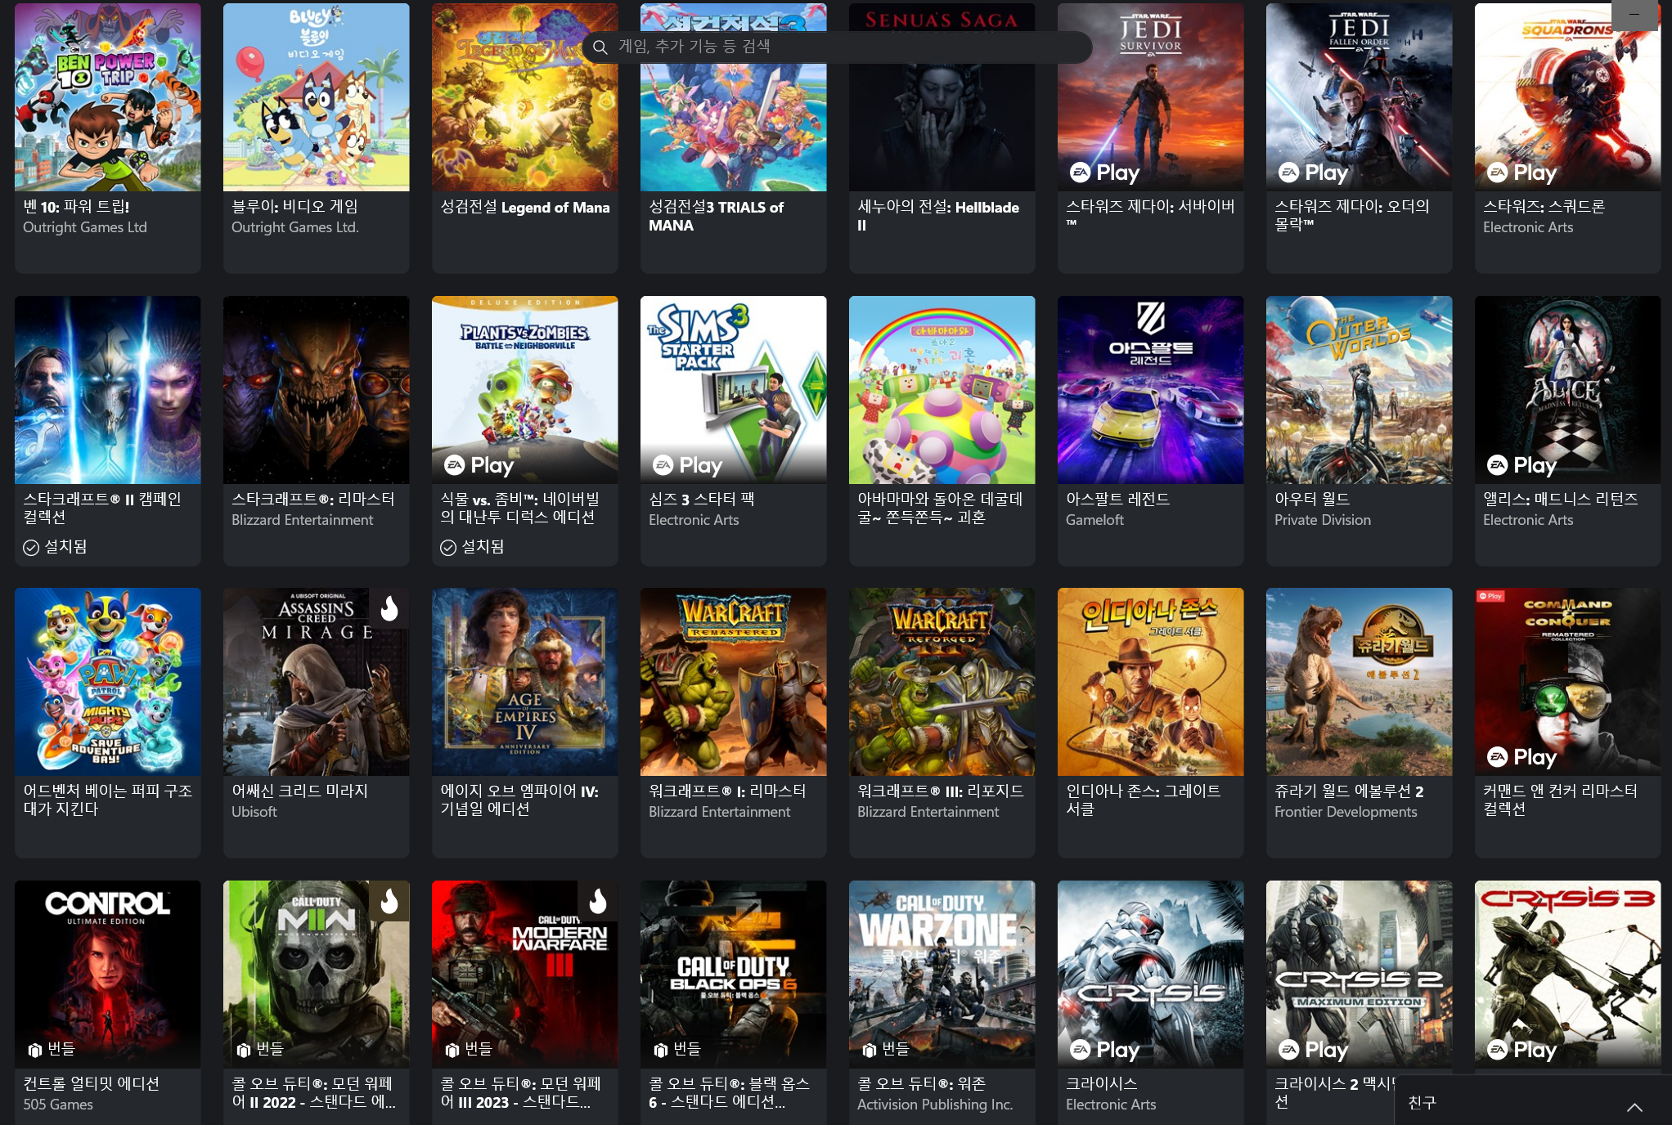Click flame icon on Modern Warfare III tile
This screenshot has height=1125, width=1672.
click(x=598, y=900)
